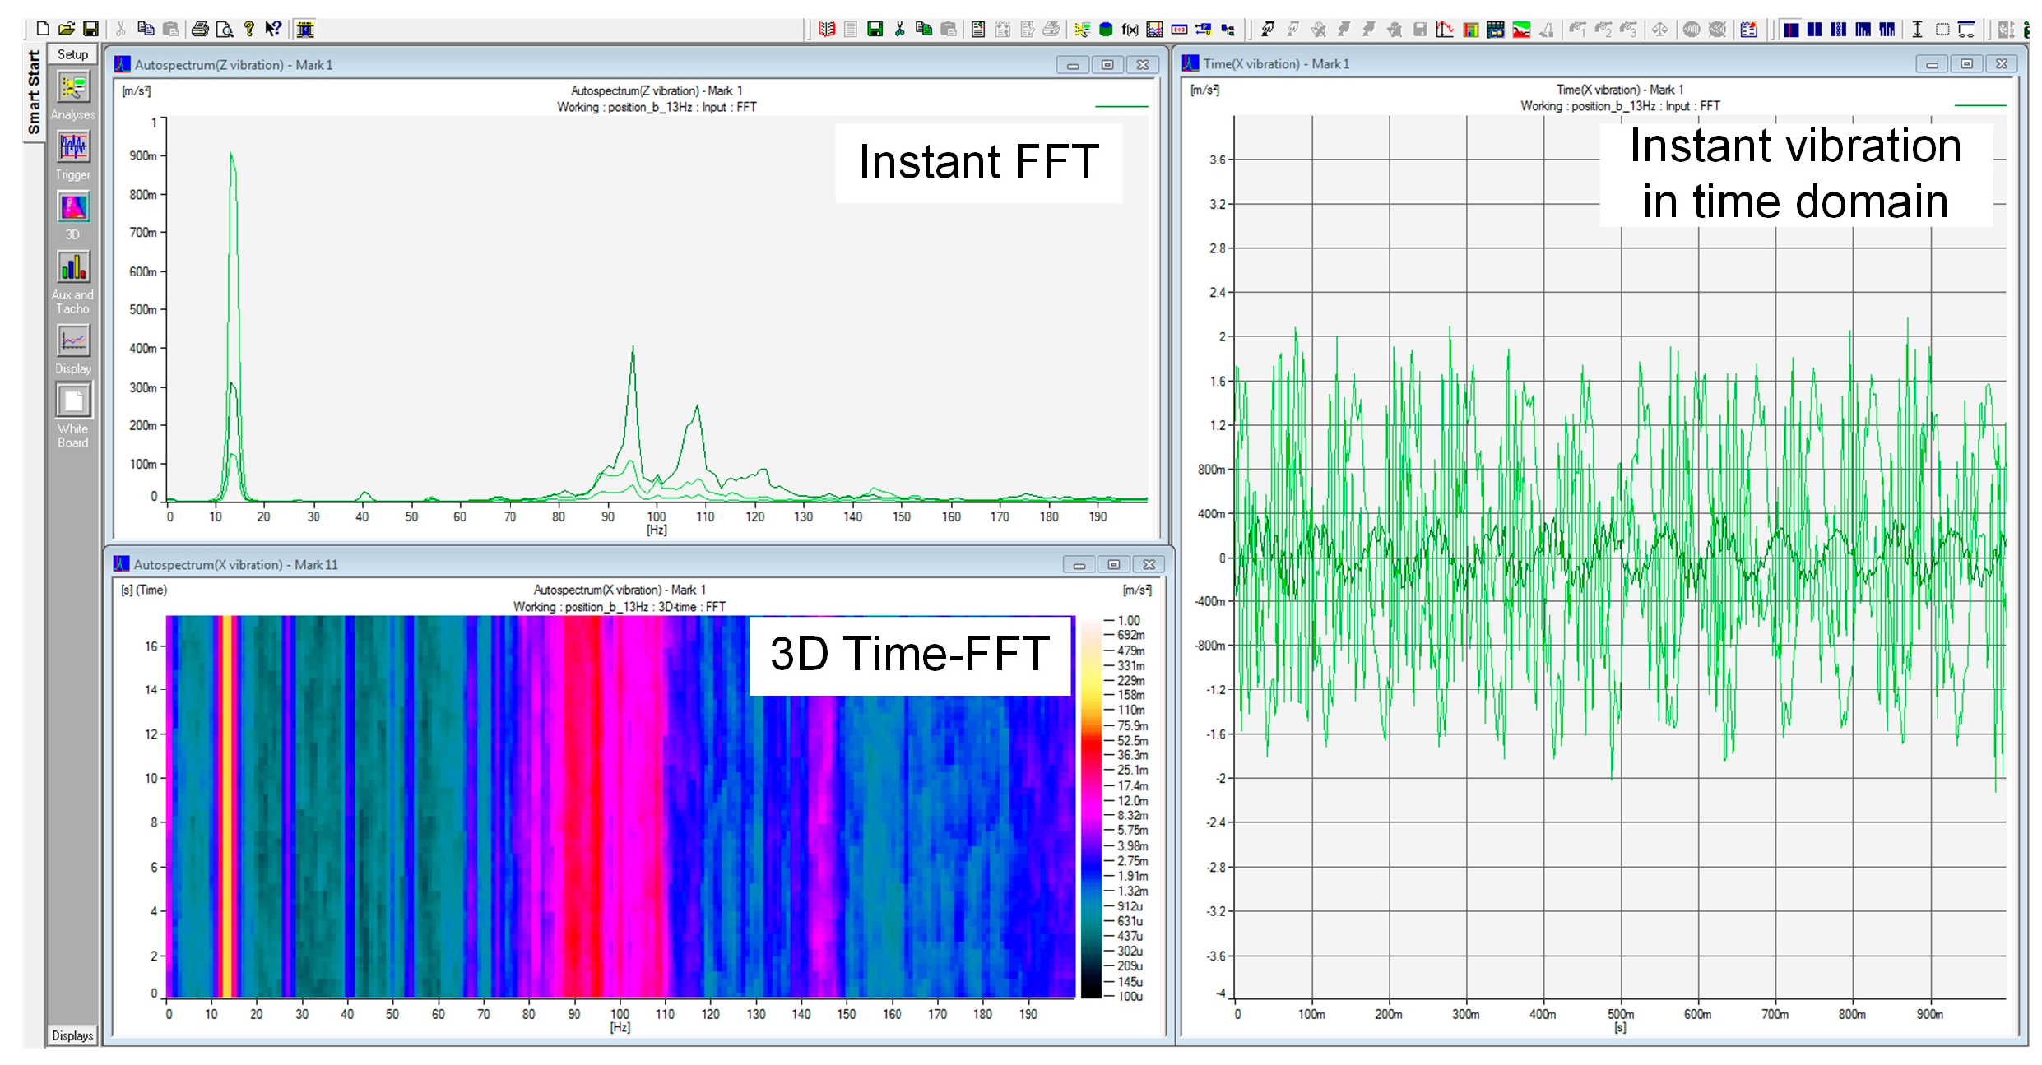Image resolution: width=2042 pixels, height=1065 pixels.
Task: Minimize the Time(X vibration) window
Action: pyautogui.click(x=1931, y=64)
